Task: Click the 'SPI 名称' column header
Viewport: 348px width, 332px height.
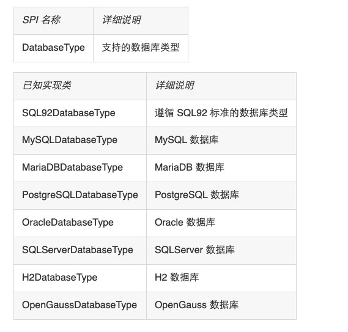Action: 53,21
